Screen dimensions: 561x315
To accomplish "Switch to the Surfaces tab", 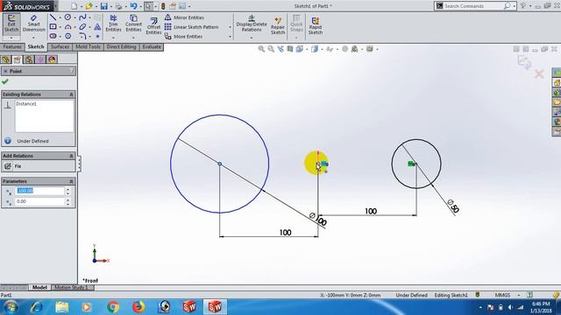I will tap(60, 46).
